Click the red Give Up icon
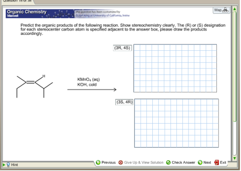The width and height of the screenshot is (241, 171). (x=120, y=162)
